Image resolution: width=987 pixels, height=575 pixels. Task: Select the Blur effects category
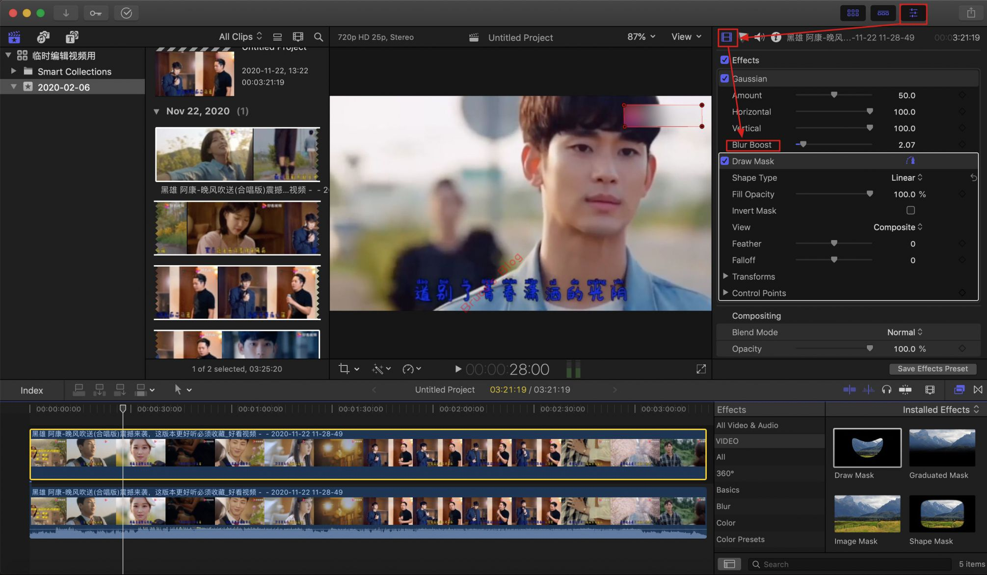pyautogui.click(x=723, y=506)
